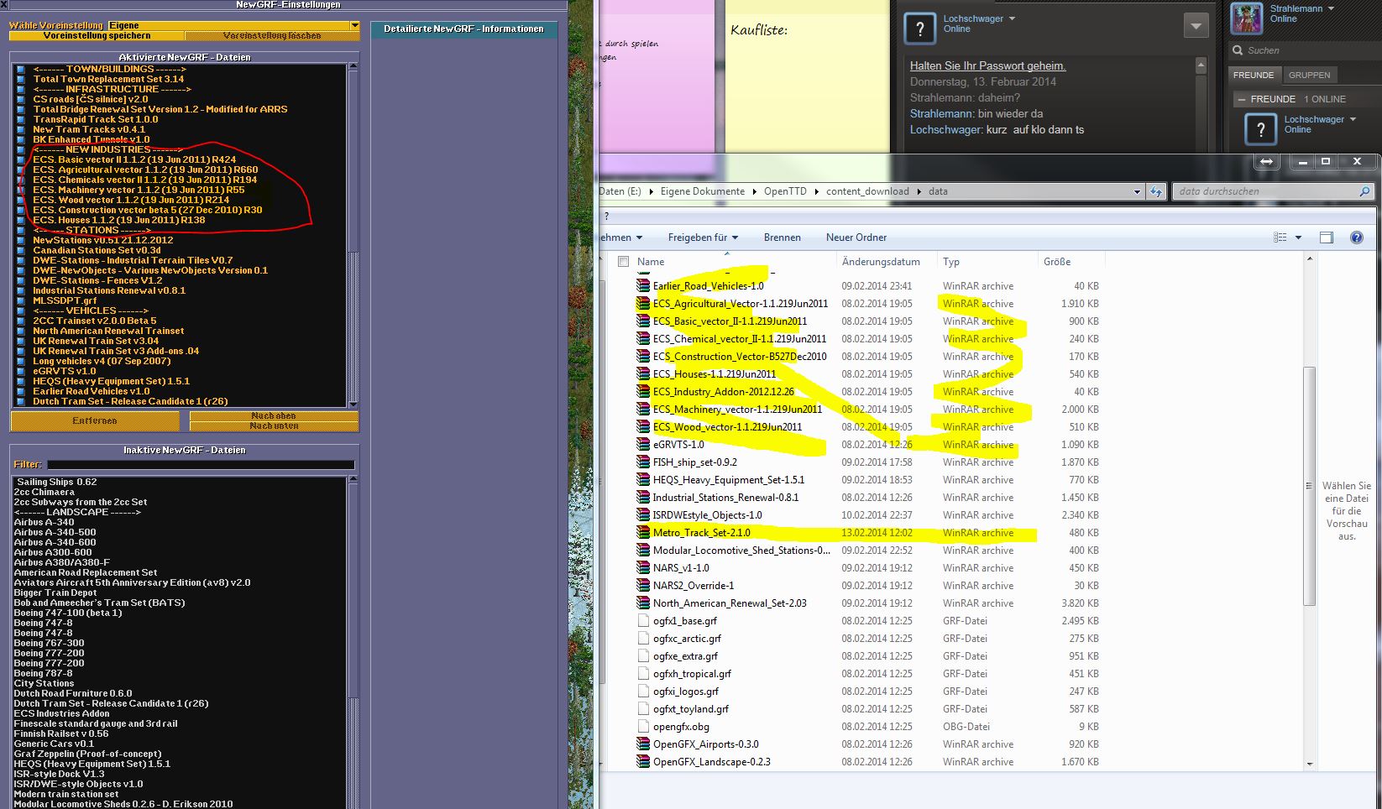The image size is (1382, 809).
Task: Click Strahlemann's avatar in the friends list
Action: click(1248, 17)
